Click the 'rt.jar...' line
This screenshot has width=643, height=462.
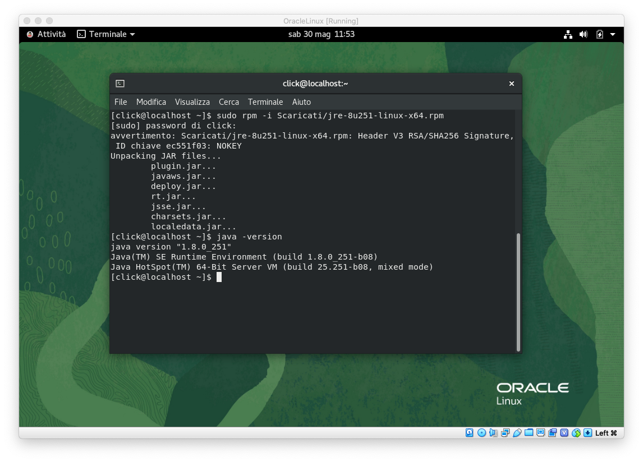pos(173,197)
